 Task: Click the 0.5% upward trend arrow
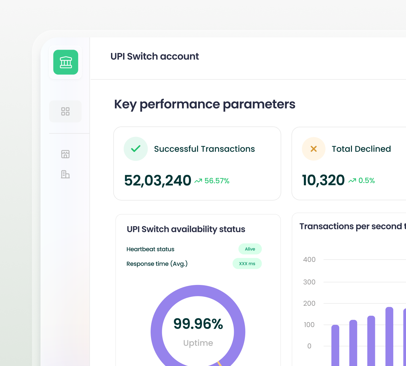pyautogui.click(x=352, y=180)
